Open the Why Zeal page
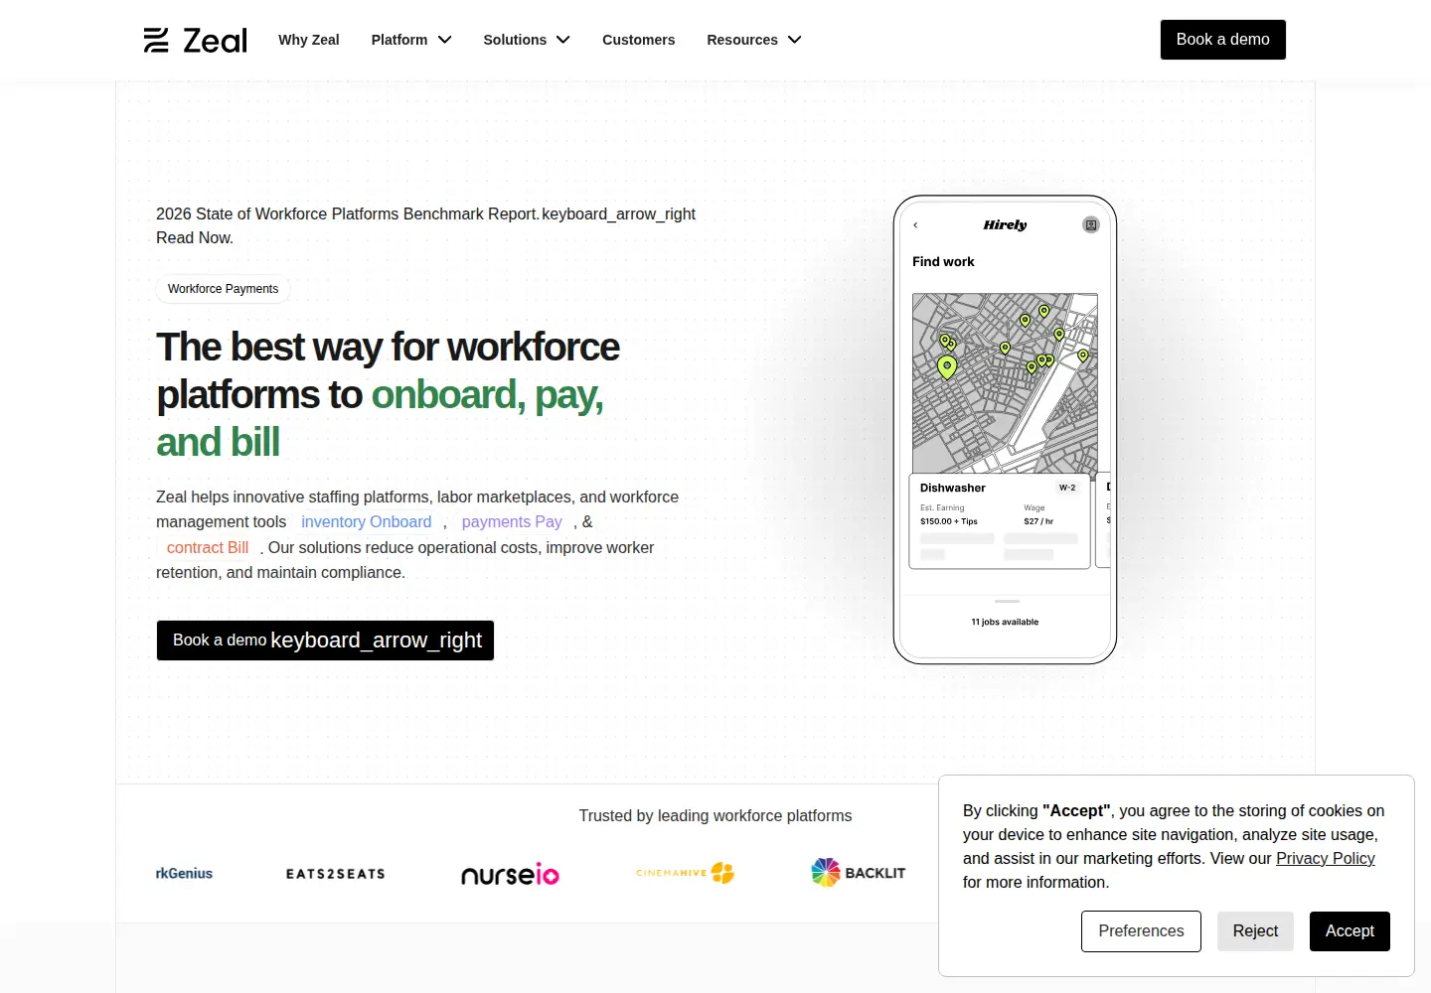Image resolution: width=1431 pixels, height=993 pixels. coord(309,40)
